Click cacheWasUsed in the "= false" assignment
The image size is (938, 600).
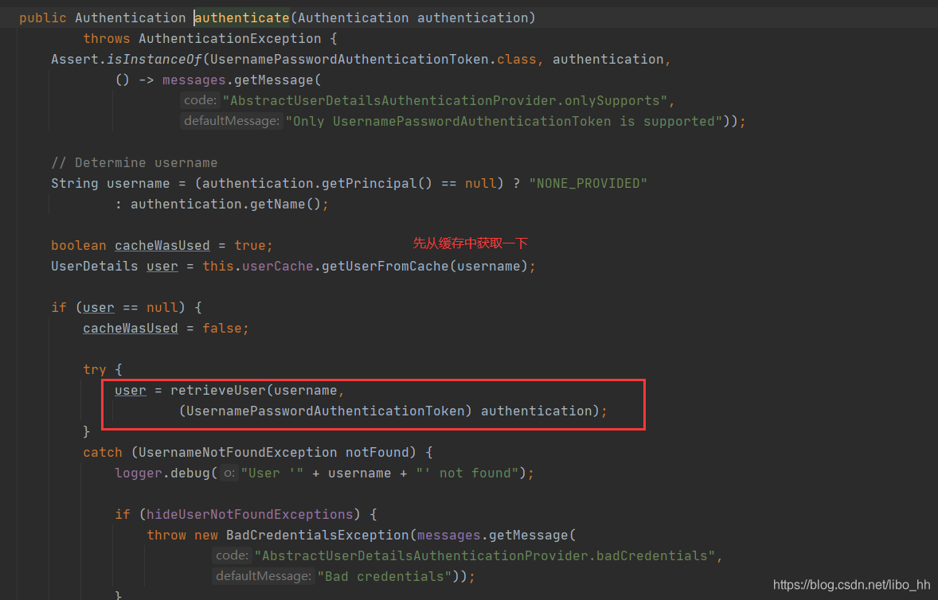[x=131, y=329]
